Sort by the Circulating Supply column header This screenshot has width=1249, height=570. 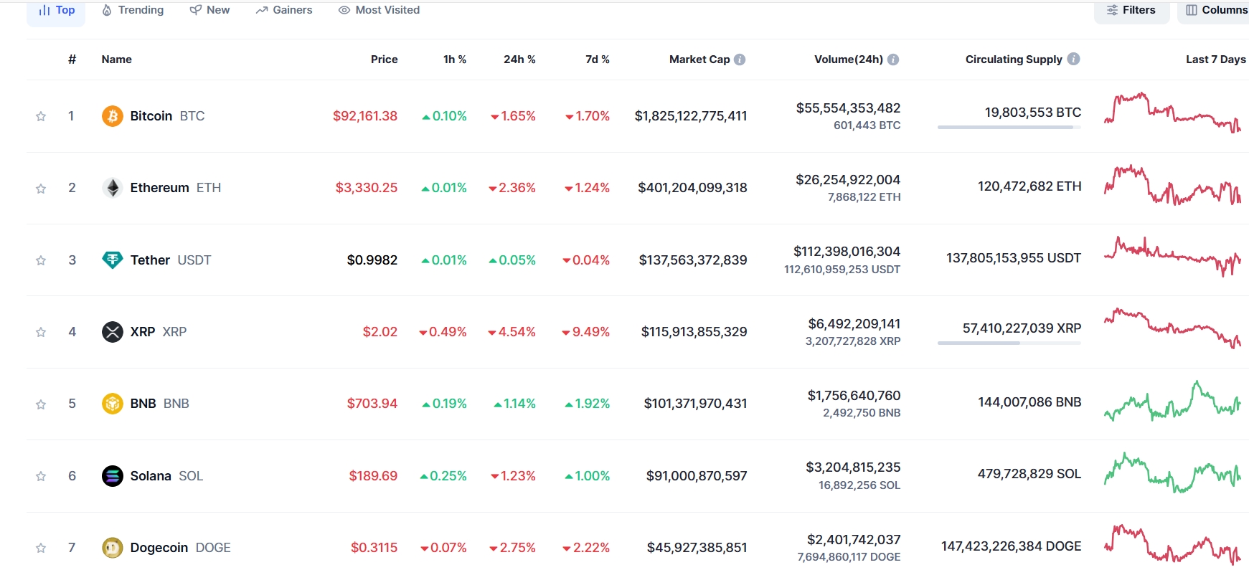coord(1014,60)
